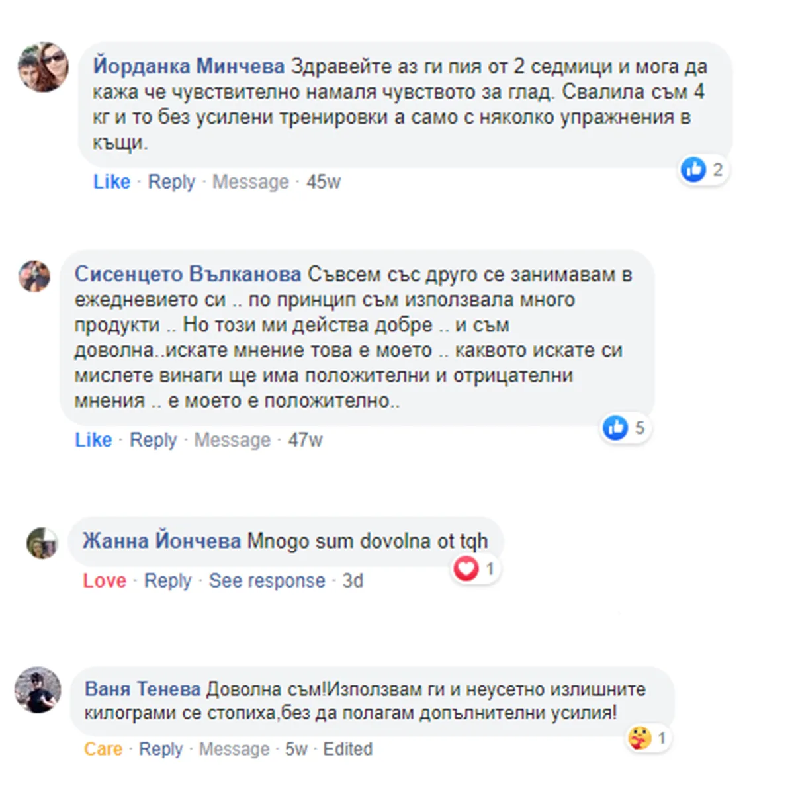Message the author of the 45w comment

[x=250, y=181]
